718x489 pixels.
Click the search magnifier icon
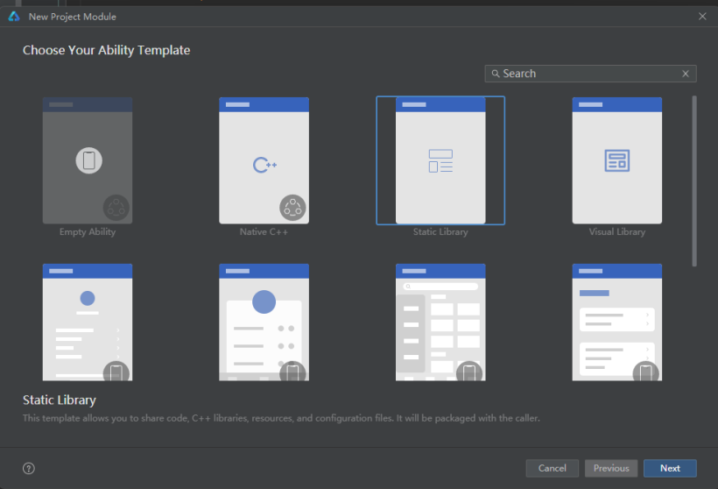[x=496, y=74]
